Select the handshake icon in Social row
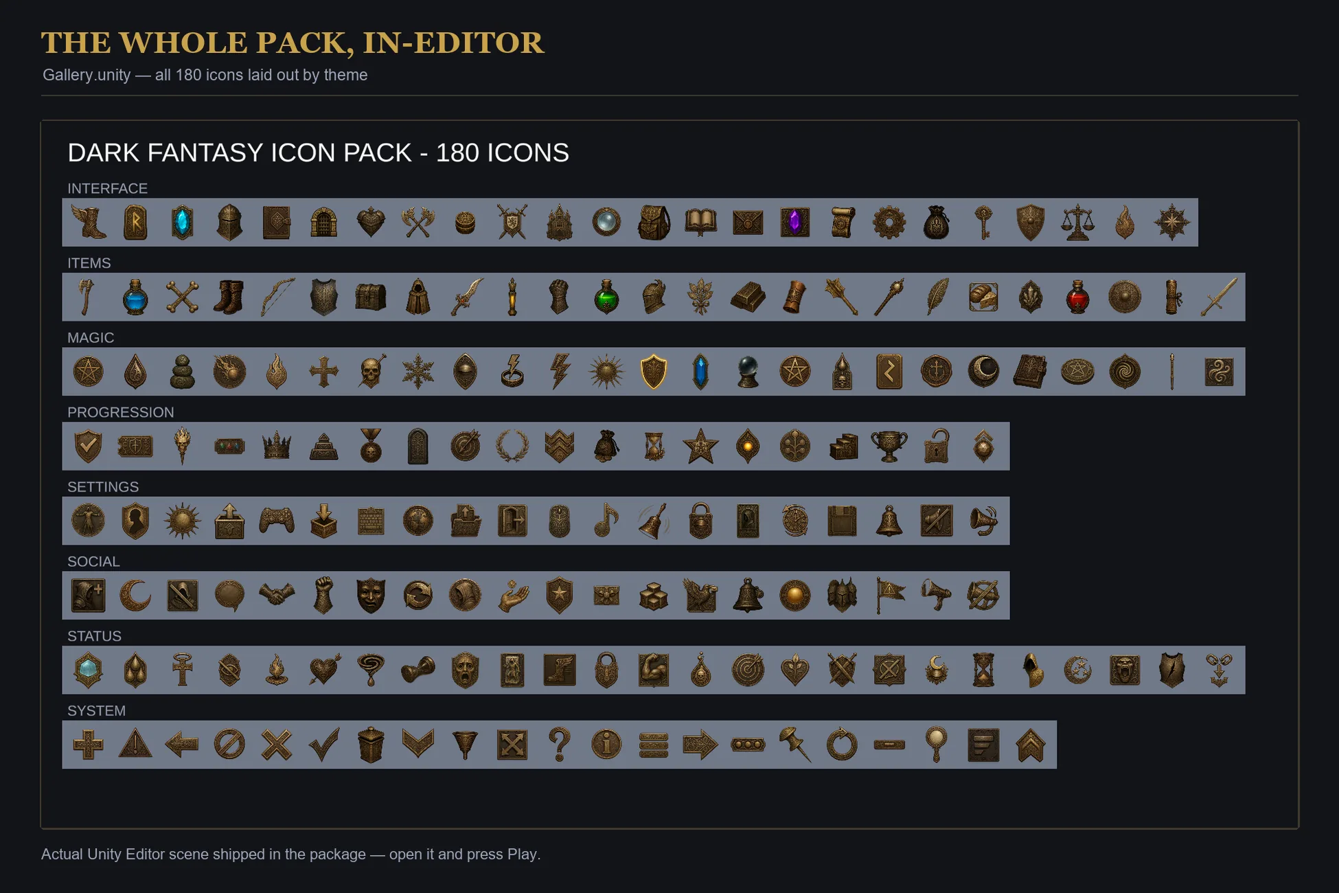The image size is (1339, 893). [x=277, y=596]
